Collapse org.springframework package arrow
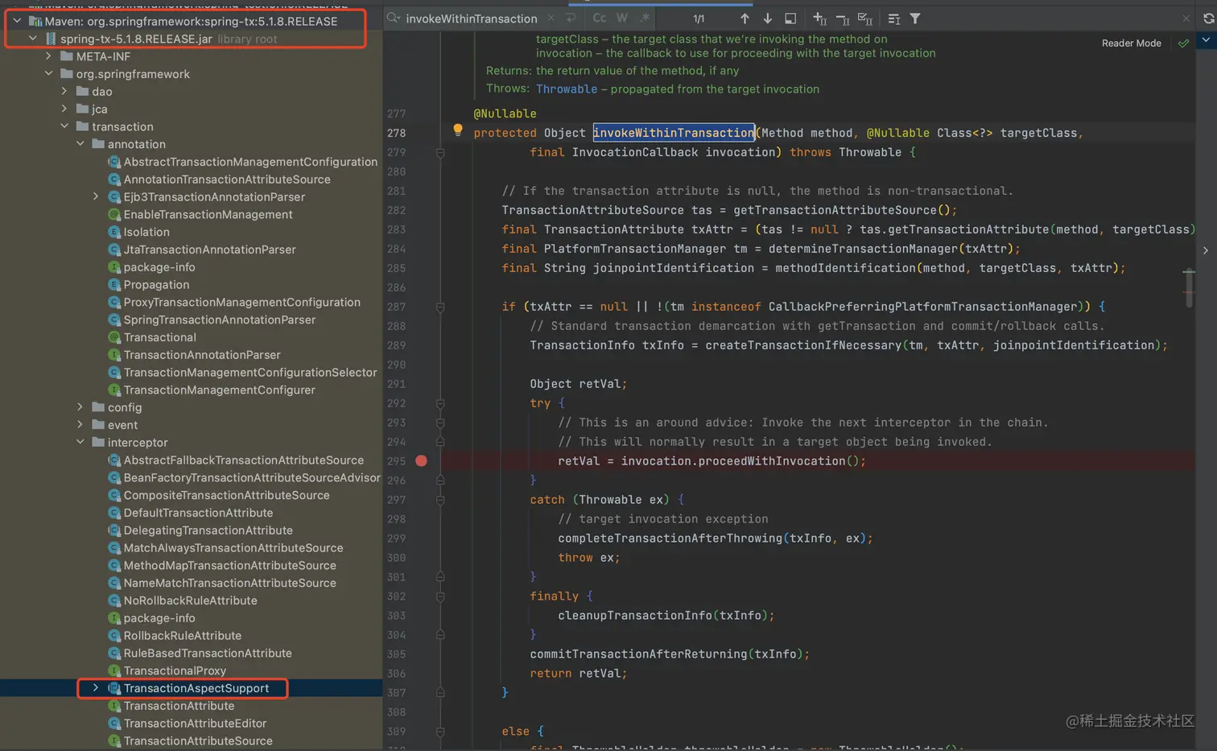This screenshot has height=751, width=1217. click(x=49, y=74)
